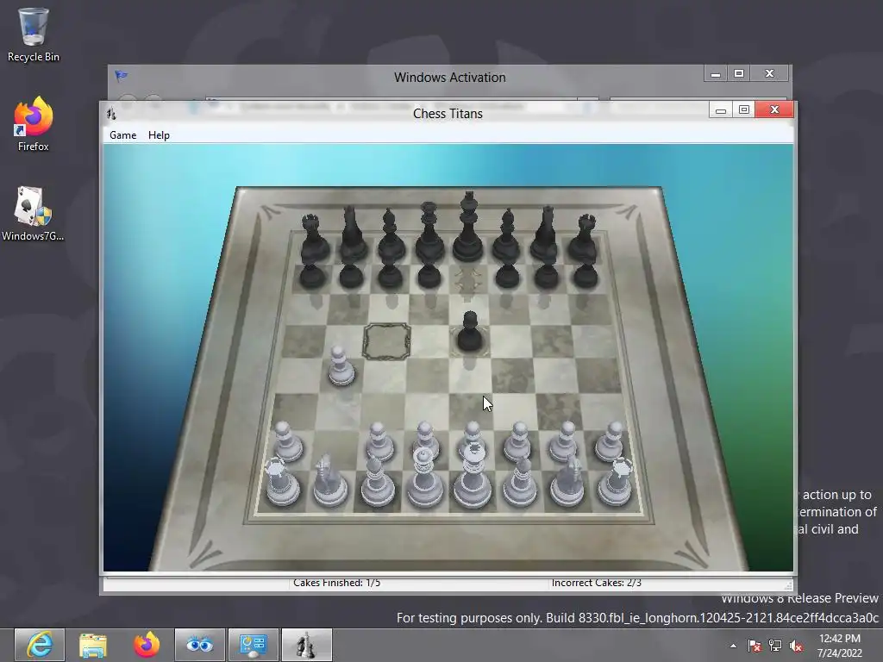Select the Firefox desktop shortcut
883x662 pixels.
(34, 124)
